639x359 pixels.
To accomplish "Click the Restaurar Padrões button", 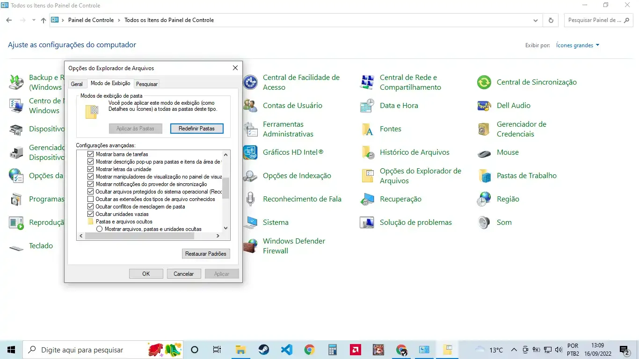I will pos(206,254).
